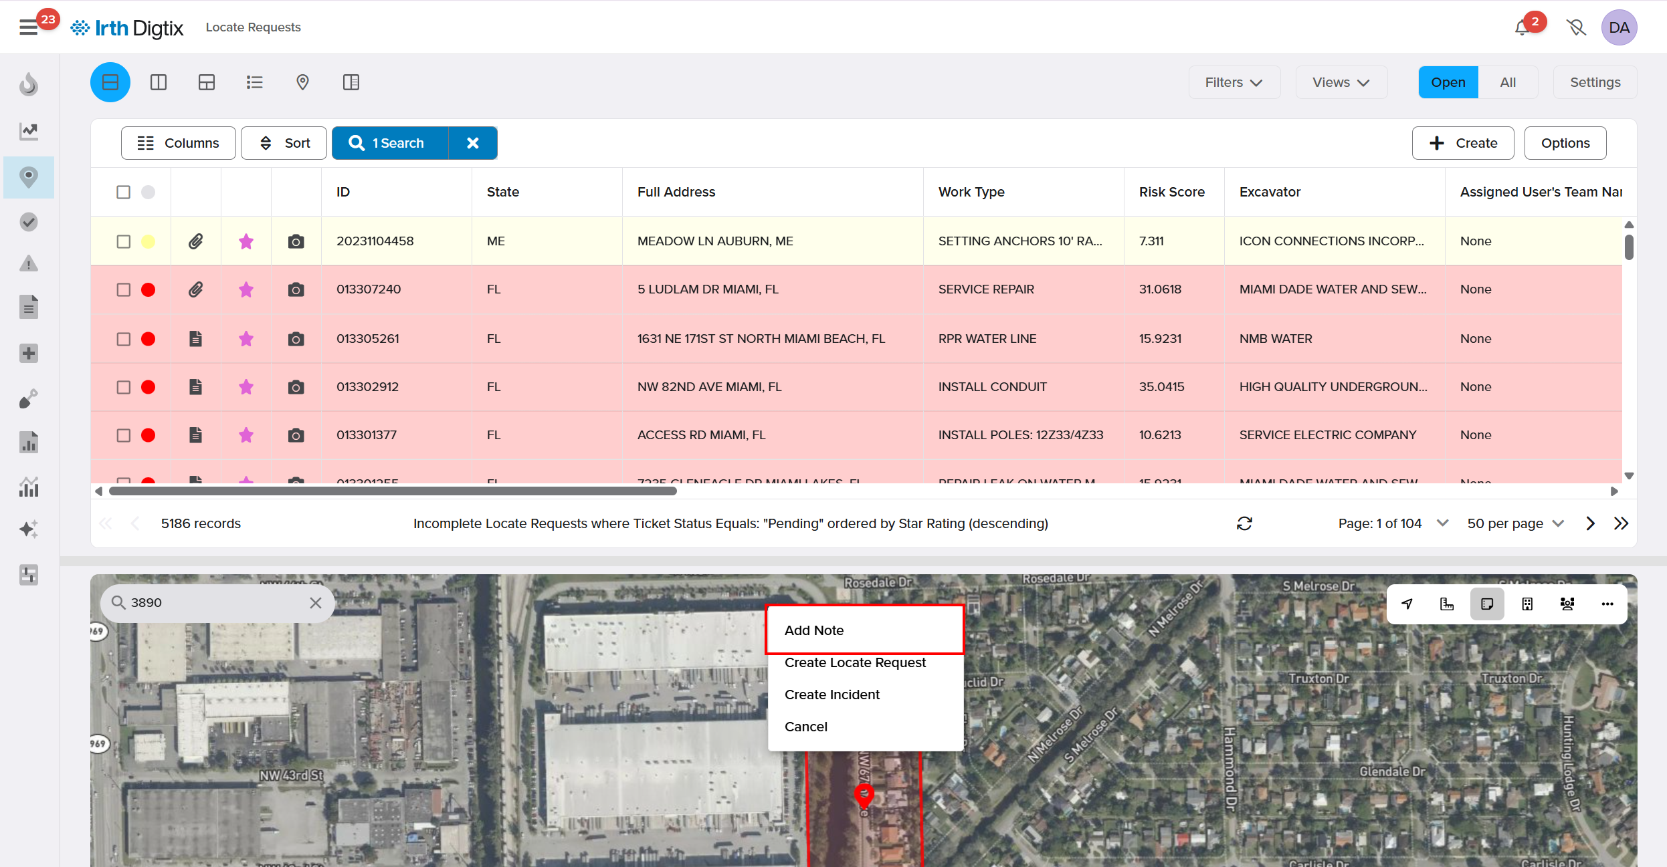Viewport: 1667px width, 867px height.
Task: Switch to the All tab
Action: pos(1508,82)
